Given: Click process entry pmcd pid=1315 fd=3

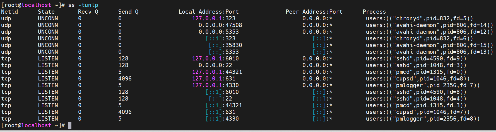Looking at the screenshot, I should 416,105.
